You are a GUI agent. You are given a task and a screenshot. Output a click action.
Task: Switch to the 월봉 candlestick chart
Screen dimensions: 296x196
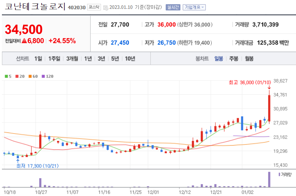click(x=249, y=59)
